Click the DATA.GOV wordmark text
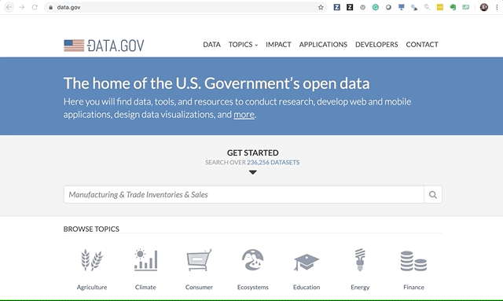 pos(116,46)
